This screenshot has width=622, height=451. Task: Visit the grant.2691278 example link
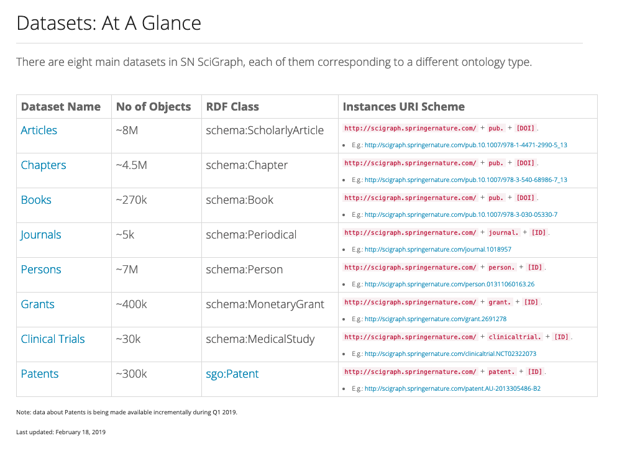click(x=435, y=319)
